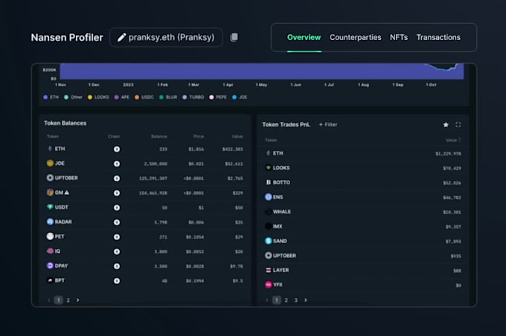Click the LAYER token icon in PnL list
Screen dimensions: 506x336
[x=268, y=271]
